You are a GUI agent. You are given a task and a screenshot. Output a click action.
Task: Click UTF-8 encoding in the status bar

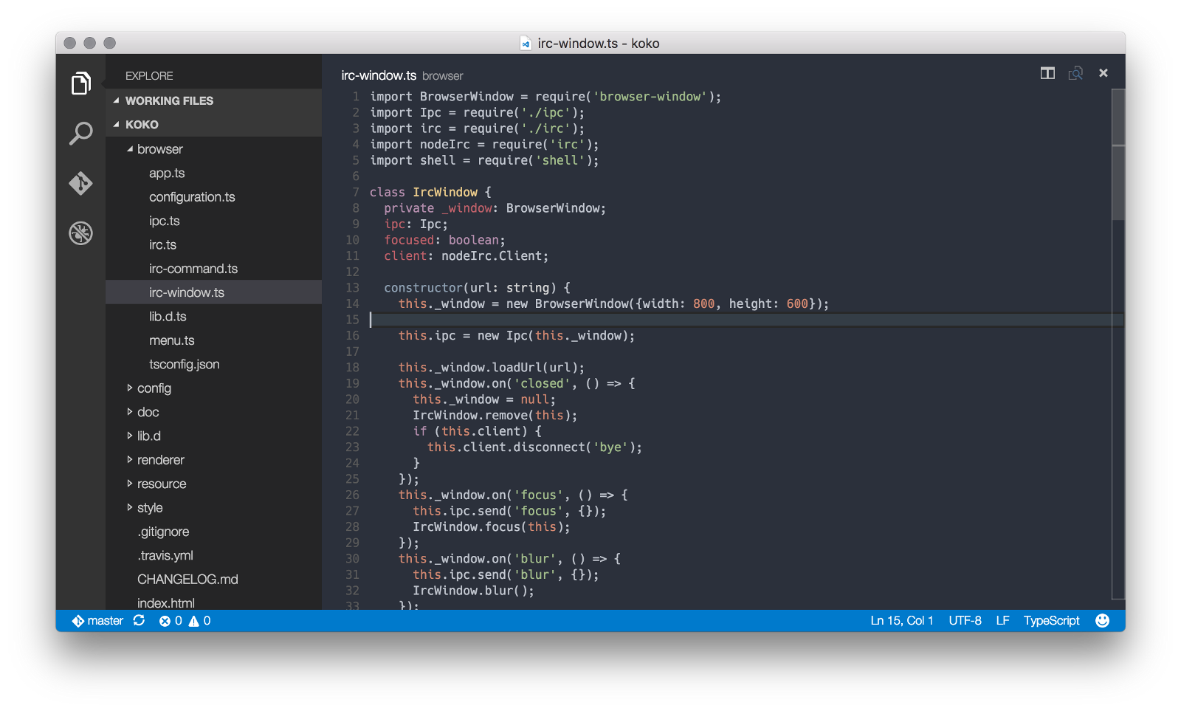point(965,621)
